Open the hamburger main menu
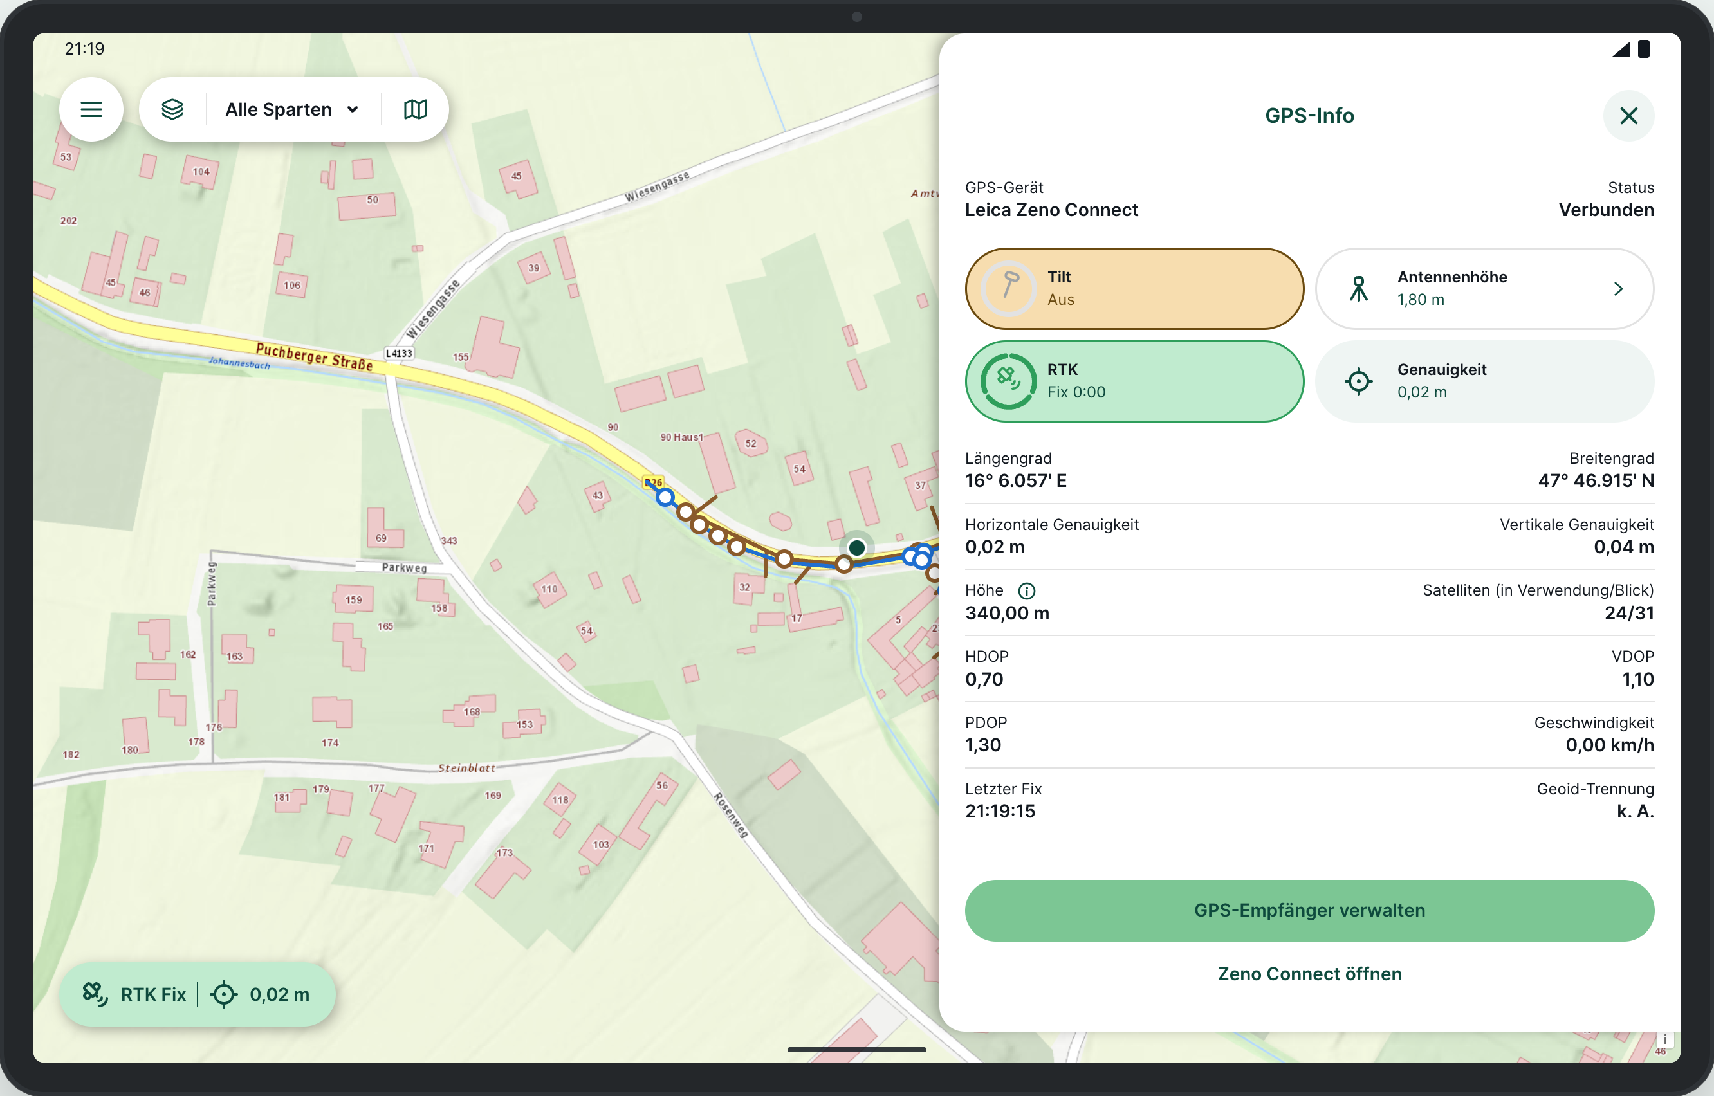 [x=91, y=109]
